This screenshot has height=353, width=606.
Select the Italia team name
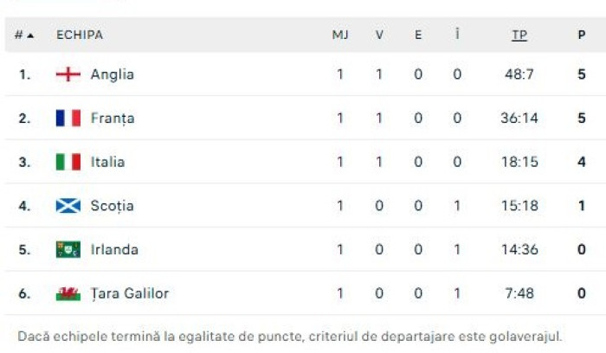107,162
